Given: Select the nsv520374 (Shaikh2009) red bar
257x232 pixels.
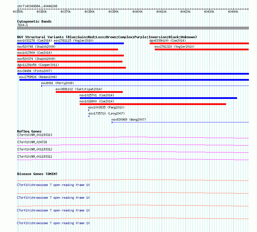Looking at the screenshot, I should coord(70,62).
